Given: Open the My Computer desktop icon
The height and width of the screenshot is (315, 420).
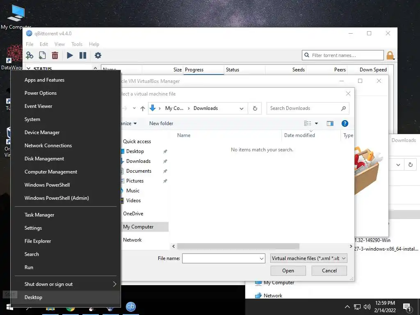Looking at the screenshot, I should coord(16,16).
